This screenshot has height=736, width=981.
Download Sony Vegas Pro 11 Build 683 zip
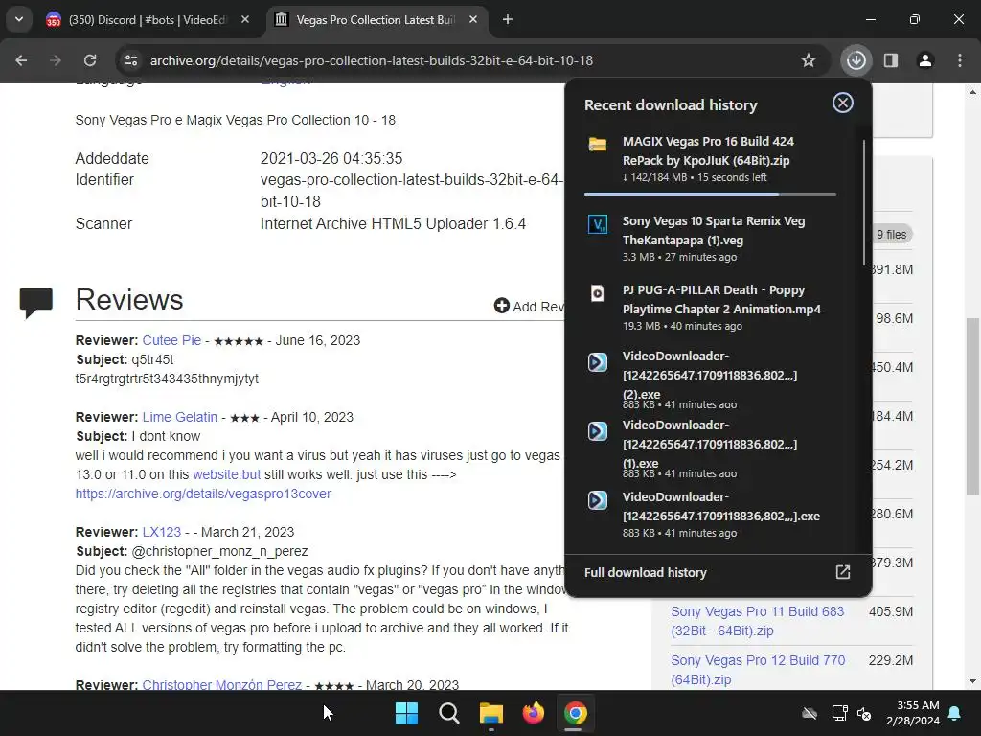point(757,621)
